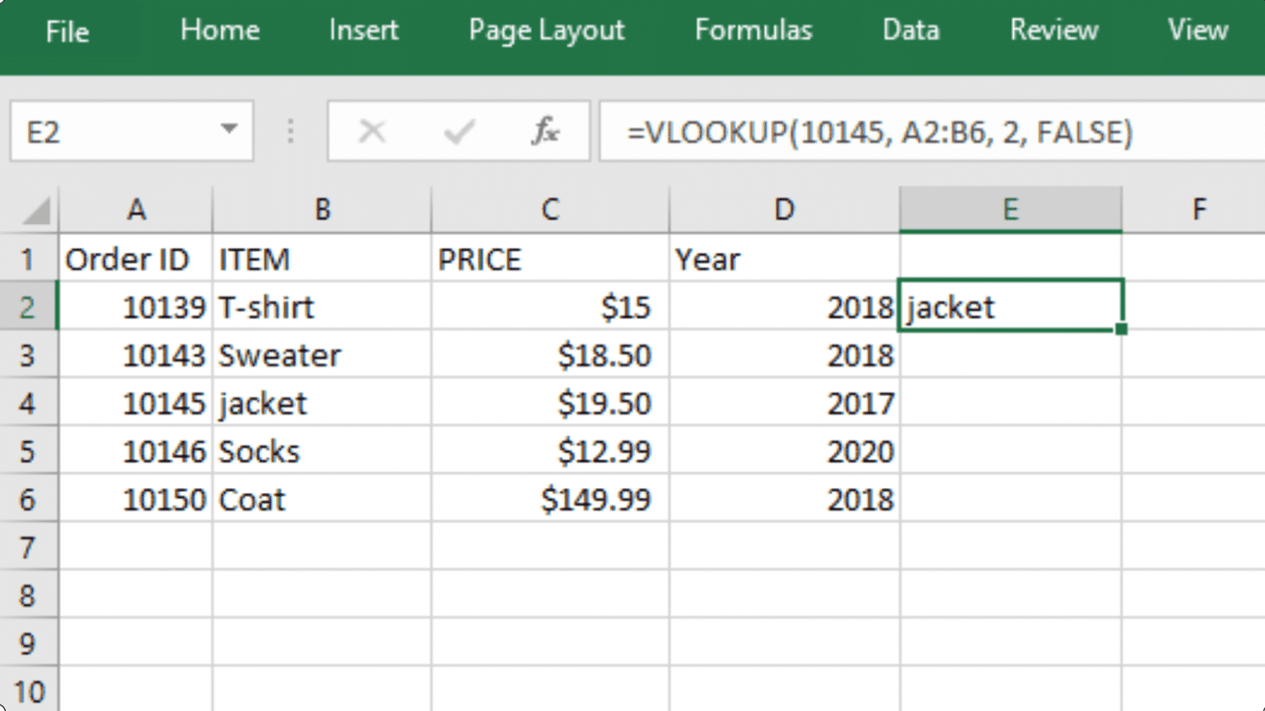Open the View tab
Viewport: 1265px width, 711px height.
pyautogui.click(x=1197, y=31)
